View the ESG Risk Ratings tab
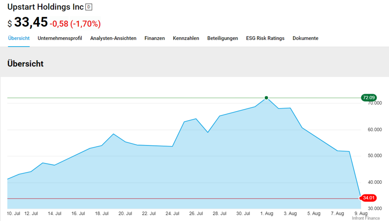This screenshot has width=389, height=221. click(265, 38)
